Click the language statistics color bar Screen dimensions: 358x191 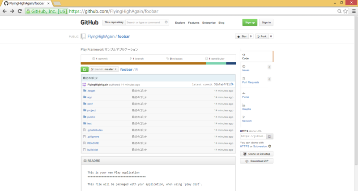(158, 63)
